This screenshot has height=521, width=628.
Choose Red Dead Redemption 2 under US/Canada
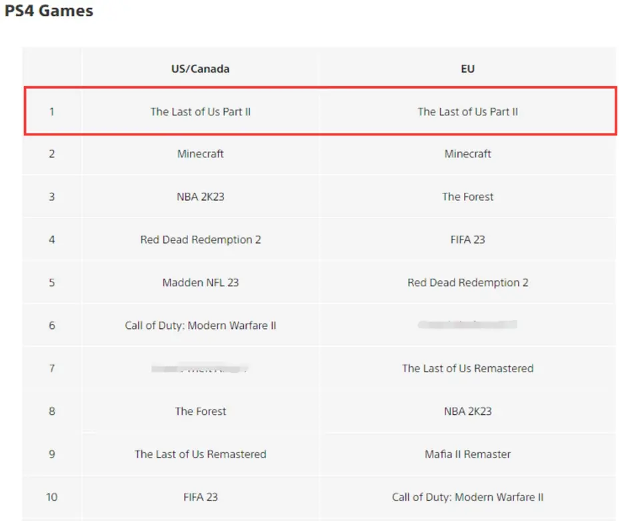(200, 239)
